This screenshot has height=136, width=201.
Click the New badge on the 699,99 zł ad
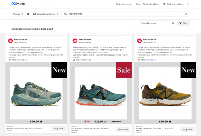point(59,70)
